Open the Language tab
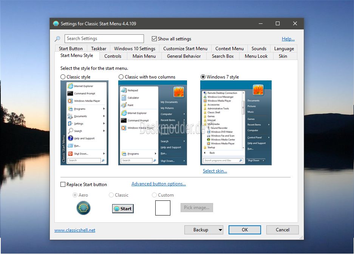This screenshot has height=254, width=354. click(284, 49)
